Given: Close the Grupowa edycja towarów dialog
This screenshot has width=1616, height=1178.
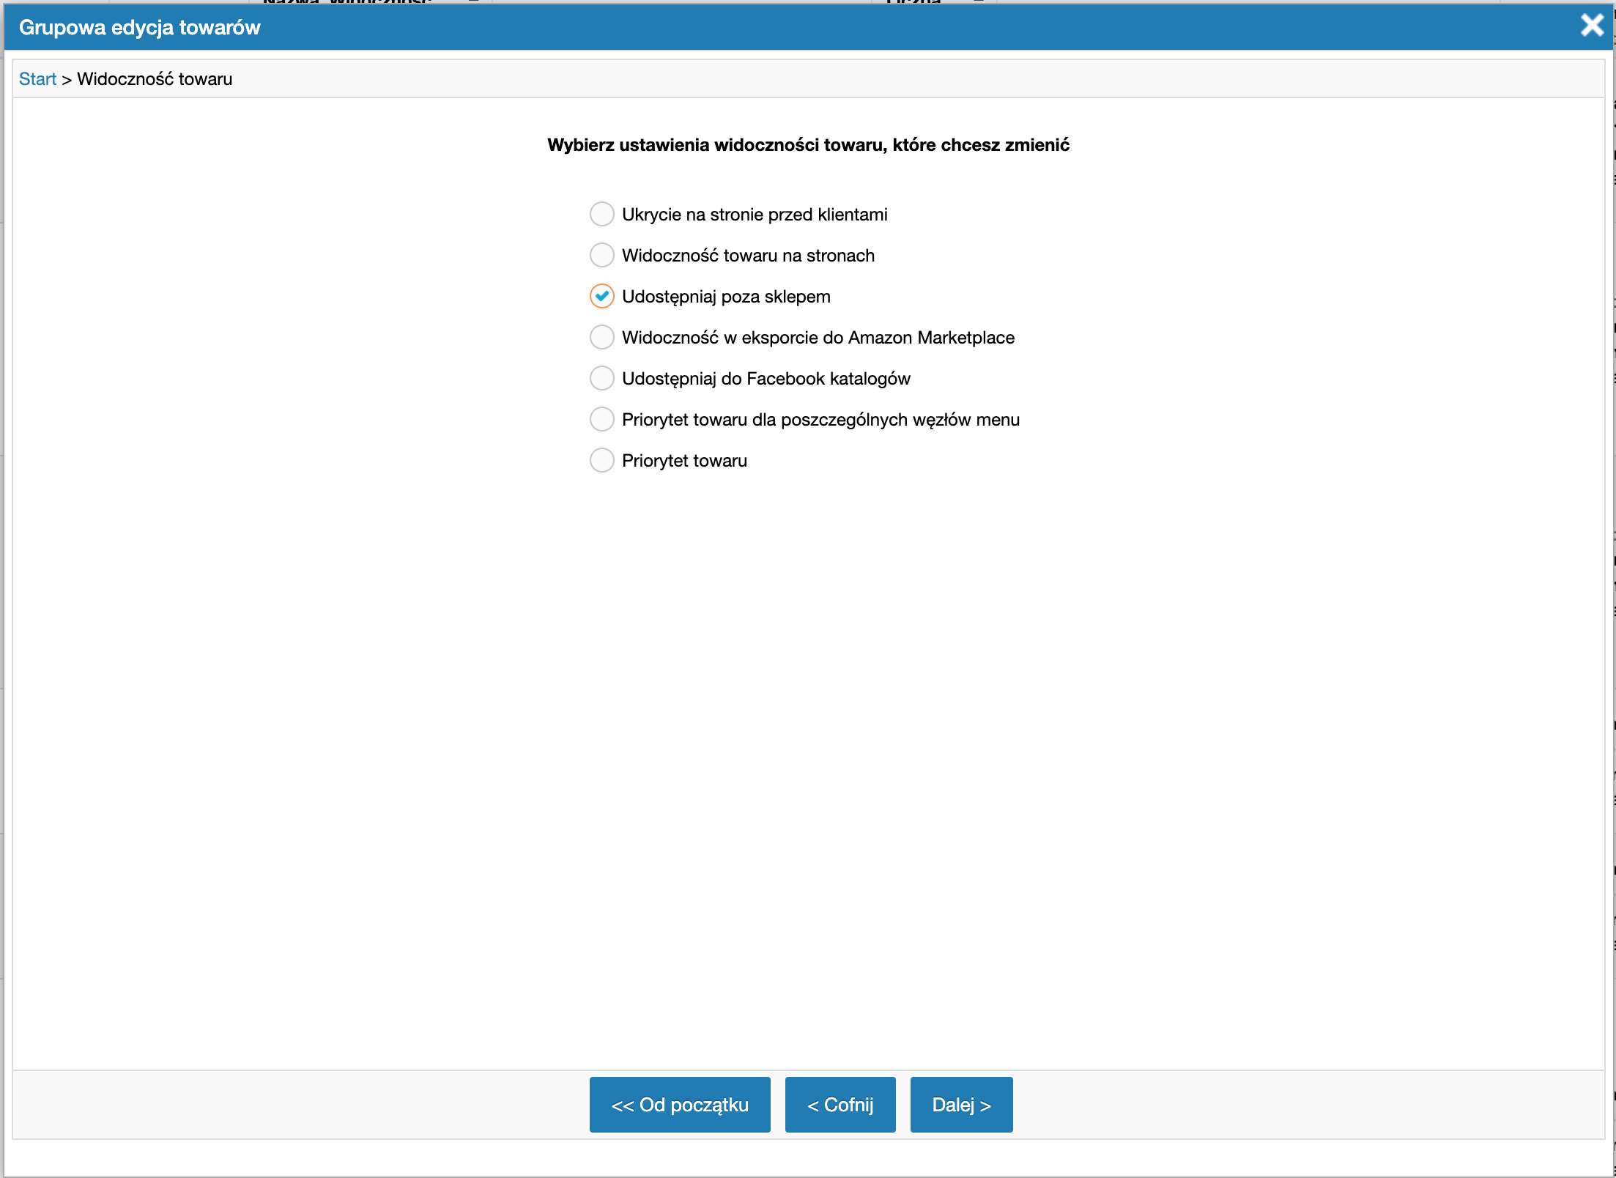Looking at the screenshot, I should click(1592, 26).
